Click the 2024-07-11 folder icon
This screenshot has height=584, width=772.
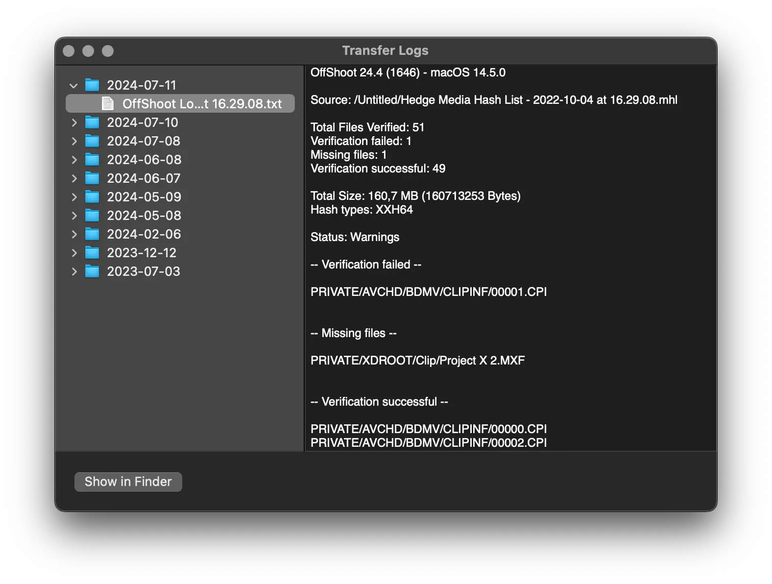(92, 85)
